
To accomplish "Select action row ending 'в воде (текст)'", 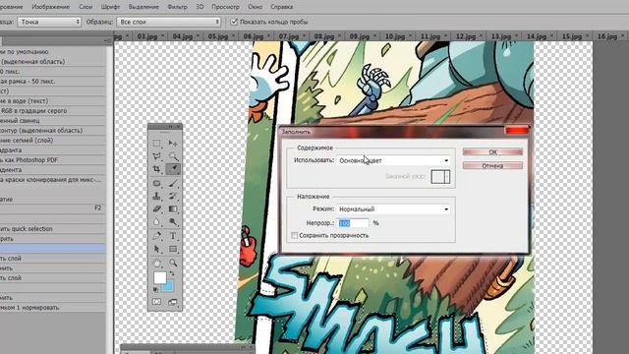I will (52, 101).
